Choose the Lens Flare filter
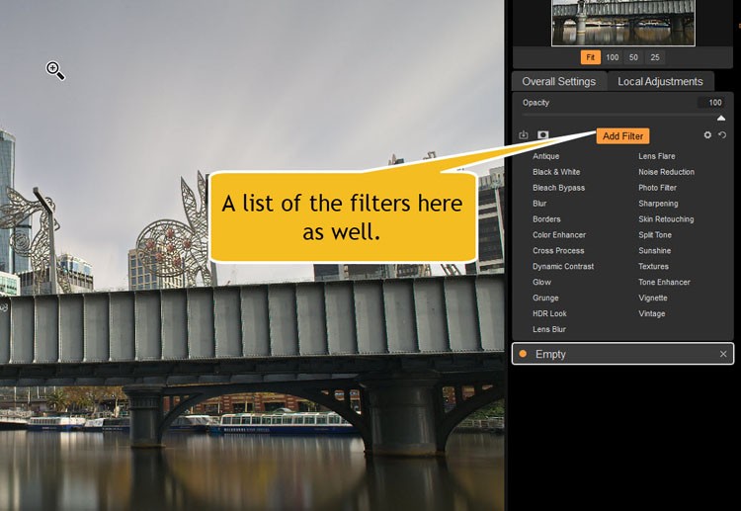Image resolution: width=741 pixels, height=511 pixels. (656, 156)
